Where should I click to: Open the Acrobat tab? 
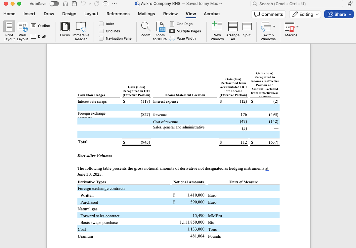[x=212, y=14]
